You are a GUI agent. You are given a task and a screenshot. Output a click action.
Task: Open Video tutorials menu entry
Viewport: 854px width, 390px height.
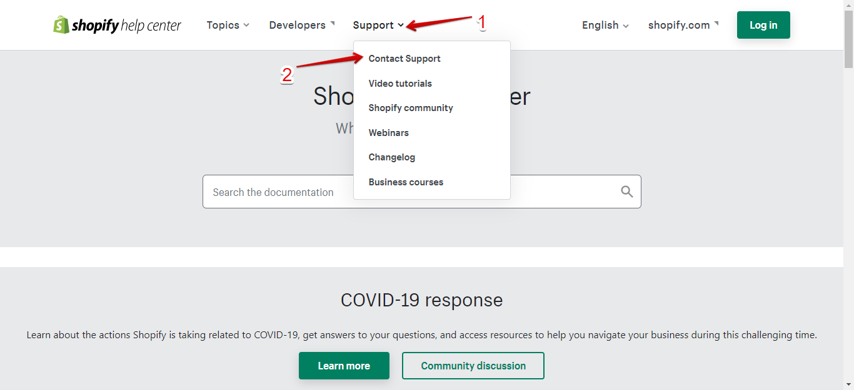point(400,84)
